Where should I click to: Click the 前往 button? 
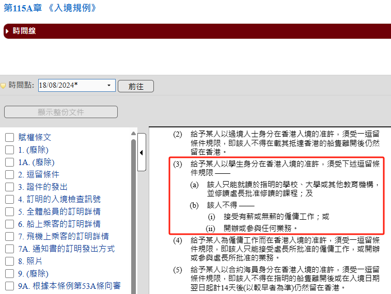click(136, 86)
